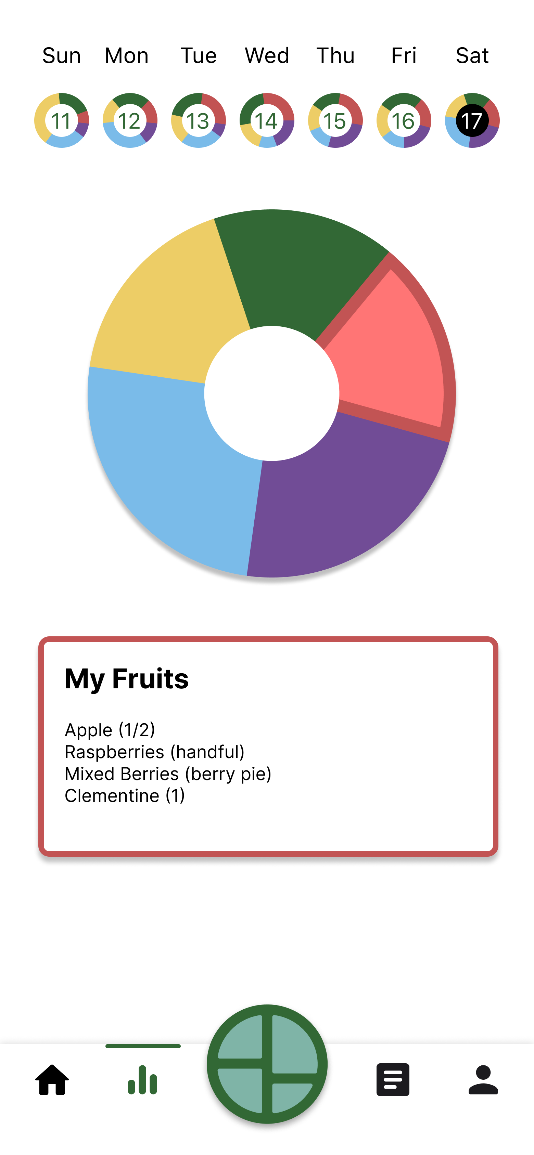Open the profile person icon
Image resolution: width=534 pixels, height=1155 pixels.
click(x=483, y=1080)
